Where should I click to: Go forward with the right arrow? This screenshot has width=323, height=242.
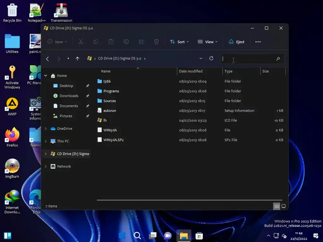pyautogui.click(x=59, y=59)
